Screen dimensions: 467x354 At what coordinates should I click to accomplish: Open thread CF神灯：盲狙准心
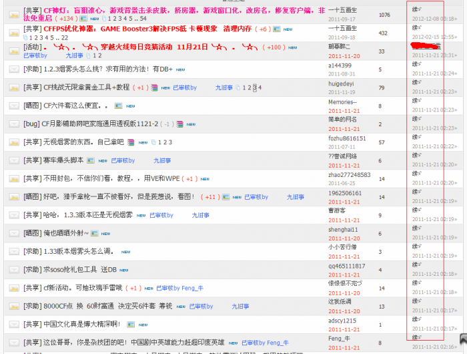174,14
